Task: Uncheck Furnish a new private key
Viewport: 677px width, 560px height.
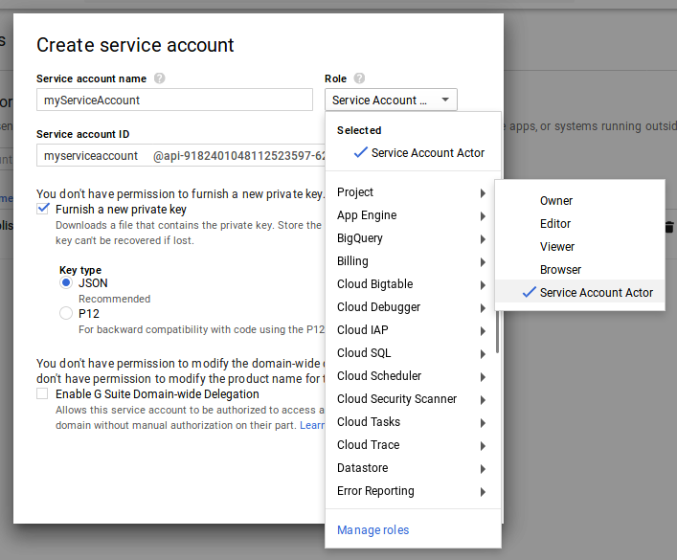Action: point(42,209)
